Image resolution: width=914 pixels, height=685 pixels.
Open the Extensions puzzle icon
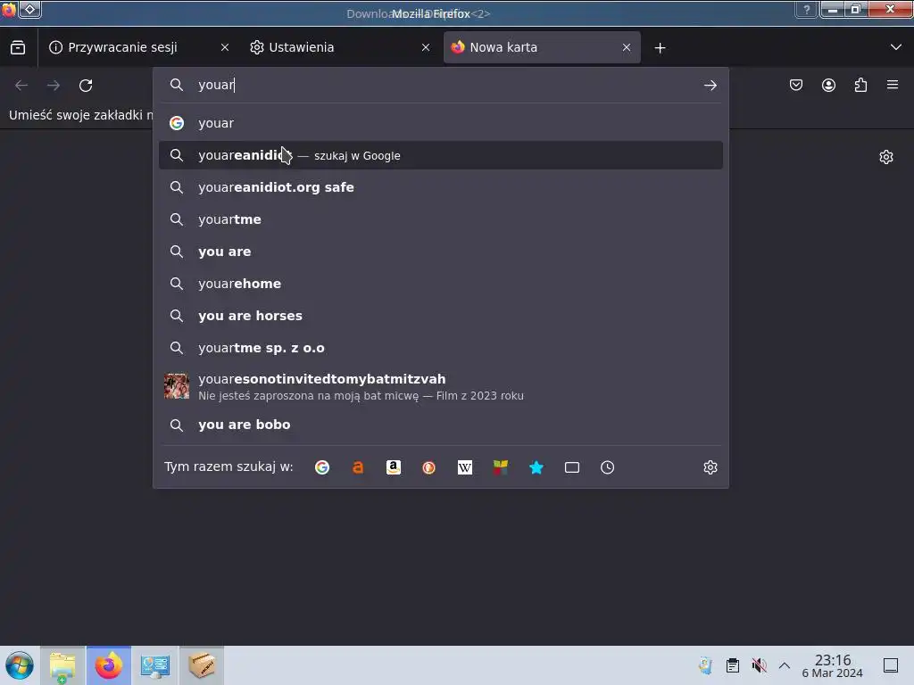tap(860, 85)
